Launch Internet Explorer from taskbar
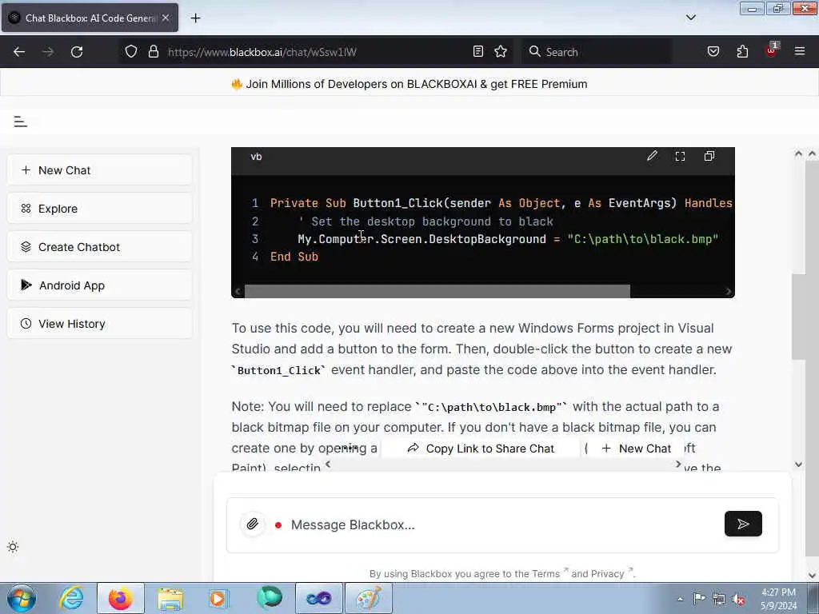 click(x=71, y=598)
